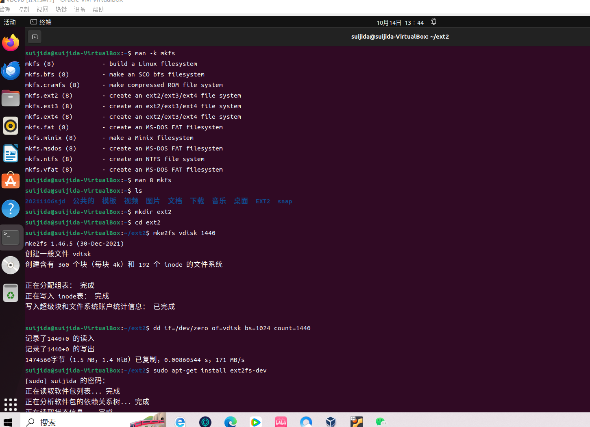This screenshot has height=427, width=590.
Task: Open the optical disc dock icon
Action: (x=11, y=265)
